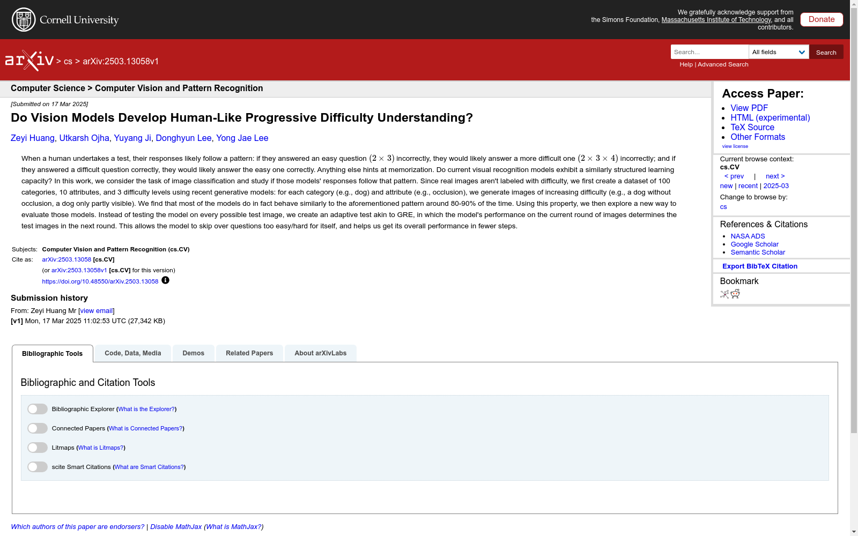Screen dimensions: 858x536
Task: Click the red Search button
Action: (826, 52)
